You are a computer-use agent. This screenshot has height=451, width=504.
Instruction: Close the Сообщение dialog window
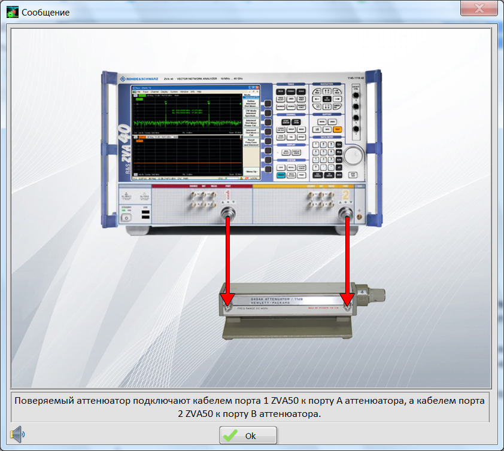[479, 10]
